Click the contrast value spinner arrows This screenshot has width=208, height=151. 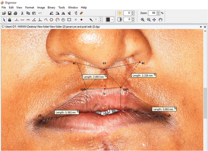coord(133,19)
